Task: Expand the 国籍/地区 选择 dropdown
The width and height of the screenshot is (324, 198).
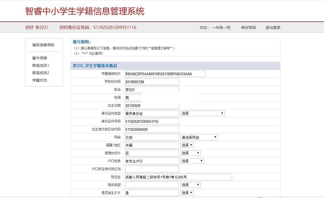Action: click(187, 145)
